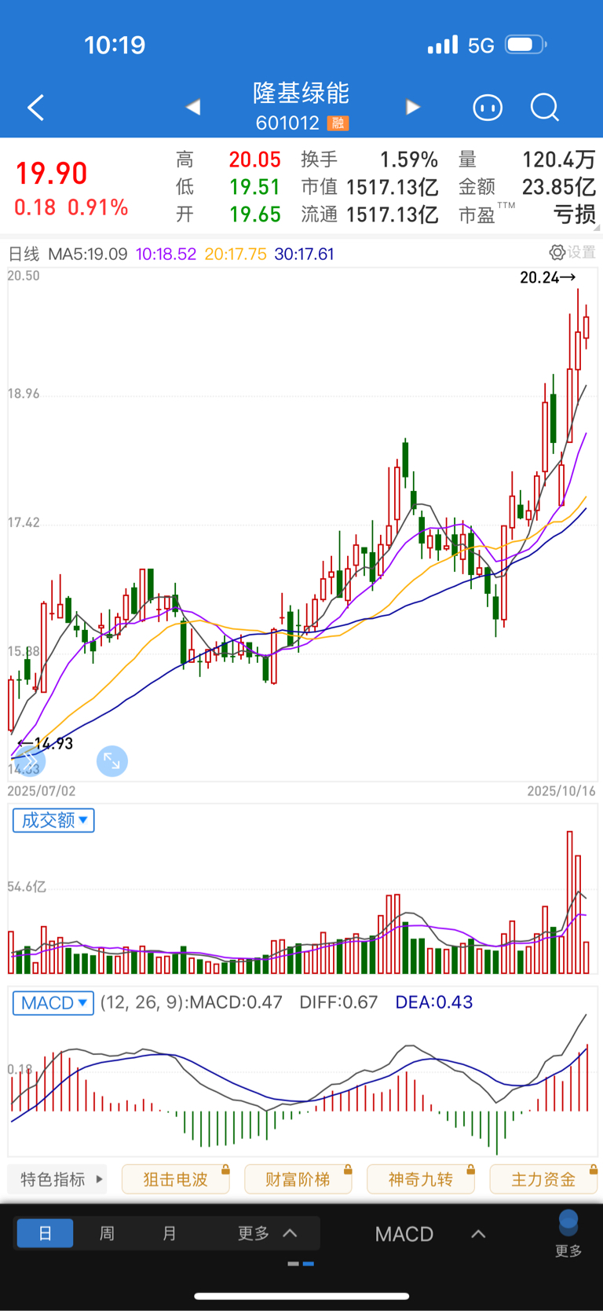Screen dimensions: 603x1311
Task: Tap the 日线 chart label
Action: (24, 254)
